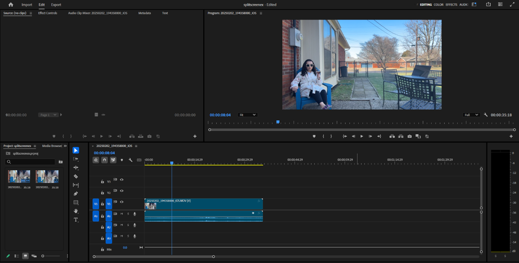This screenshot has height=263, width=519.
Task: Switch to the Export tab
Action: pyautogui.click(x=56, y=5)
